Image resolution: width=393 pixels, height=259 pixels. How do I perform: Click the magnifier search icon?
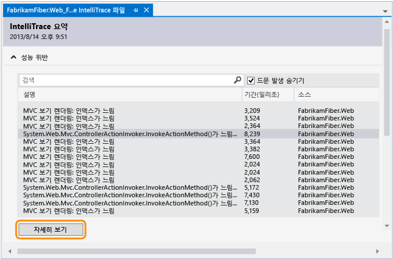point(238,80)
